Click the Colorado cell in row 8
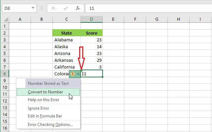 (61, 74)
